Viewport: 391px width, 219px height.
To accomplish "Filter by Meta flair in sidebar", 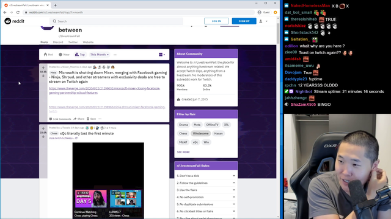I will pos(197,125).
